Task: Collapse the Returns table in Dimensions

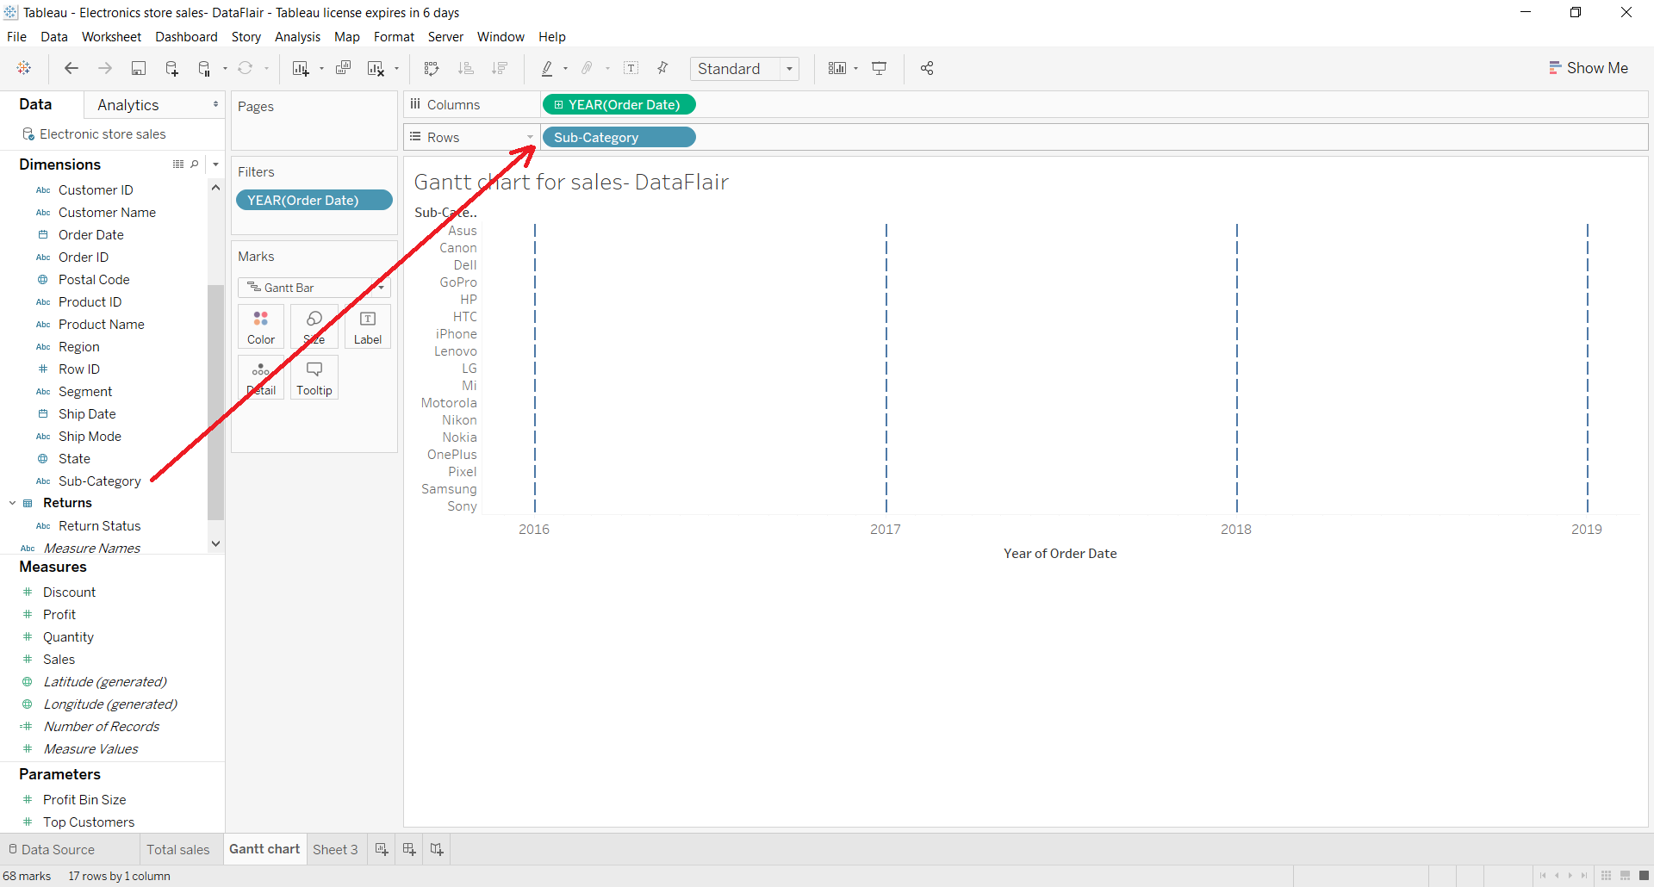Action: coord(12,502)
